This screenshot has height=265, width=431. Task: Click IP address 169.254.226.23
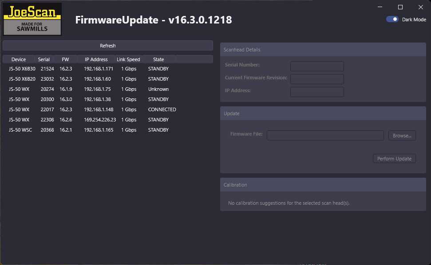(100, 120)
